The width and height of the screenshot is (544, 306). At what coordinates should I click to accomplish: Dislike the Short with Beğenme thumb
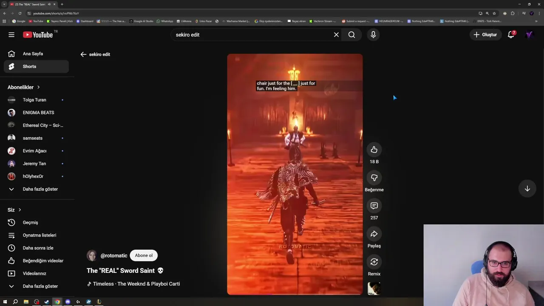point(374,178)
